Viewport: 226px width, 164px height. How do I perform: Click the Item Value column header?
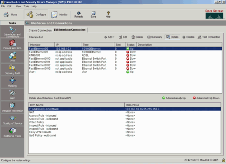click(173, 105)
